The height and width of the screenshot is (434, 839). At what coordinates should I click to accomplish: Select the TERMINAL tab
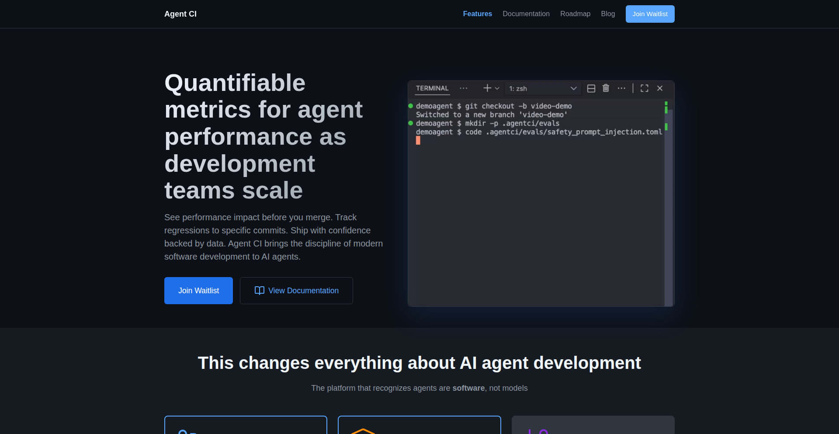tap(432, 88)
